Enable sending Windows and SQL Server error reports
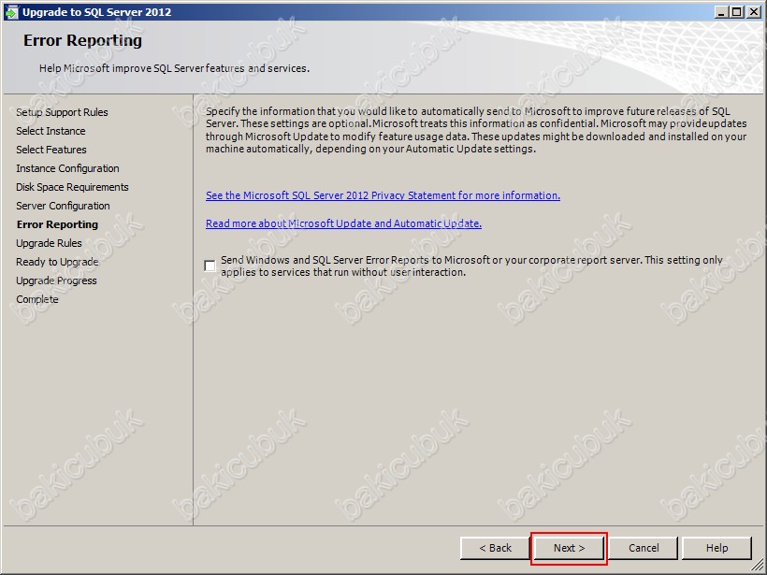Viewport: 767px width, 575px height. point(210,266)
